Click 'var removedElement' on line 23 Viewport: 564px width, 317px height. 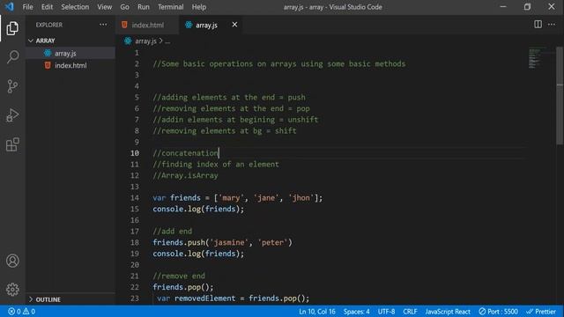(196, 298)
